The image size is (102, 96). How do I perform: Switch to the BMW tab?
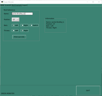pyautogui.click(x=2, y=5)
